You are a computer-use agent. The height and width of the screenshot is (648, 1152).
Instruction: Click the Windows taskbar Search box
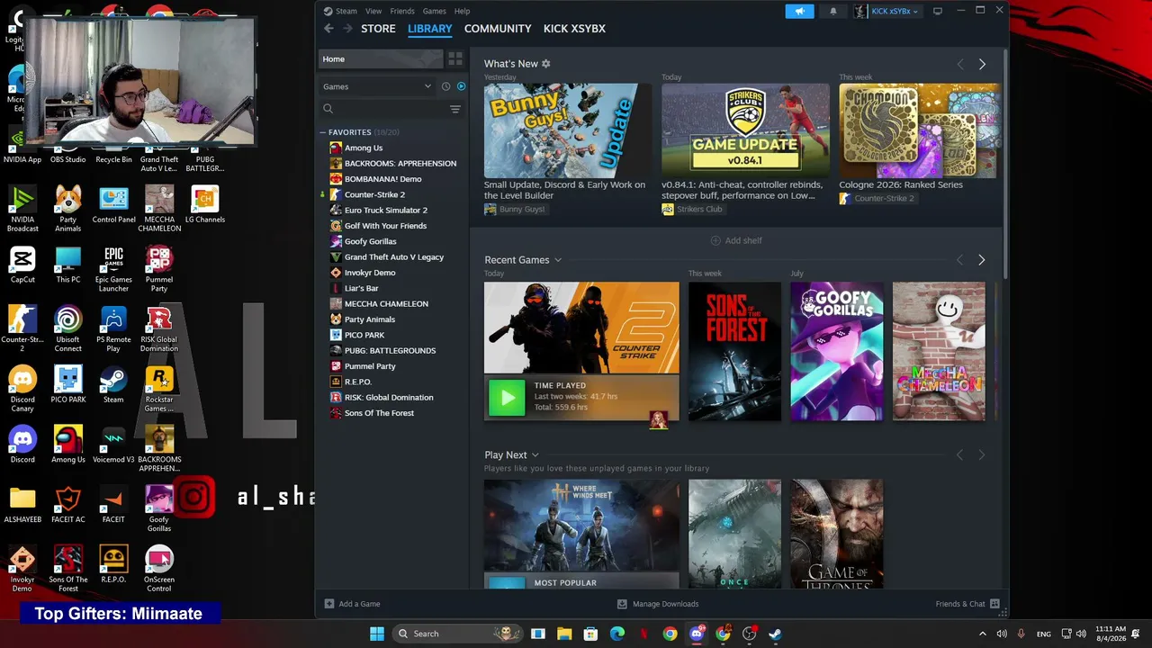pyautogui.click(x=456, y=634)
